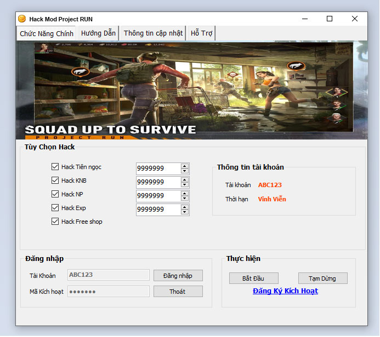This screenshot has height=337, width=380.
Task: Open the Hỗ Trợ tab
Action: tap(201, 33)
